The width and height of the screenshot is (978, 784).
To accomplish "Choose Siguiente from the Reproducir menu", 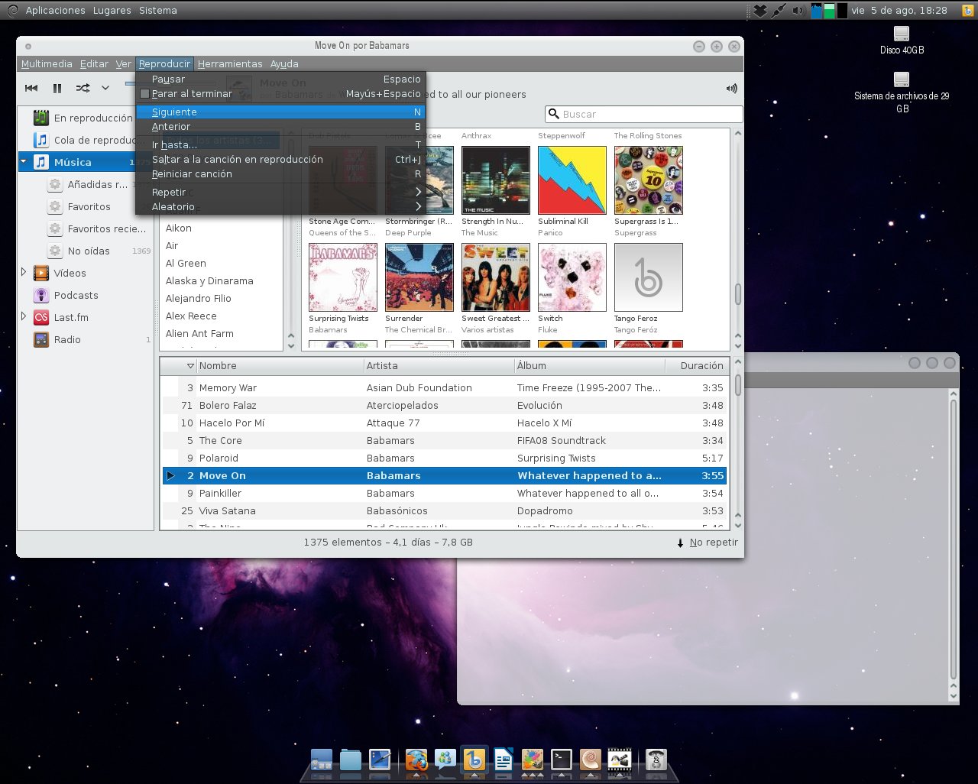I will click(x=280, y=112).
